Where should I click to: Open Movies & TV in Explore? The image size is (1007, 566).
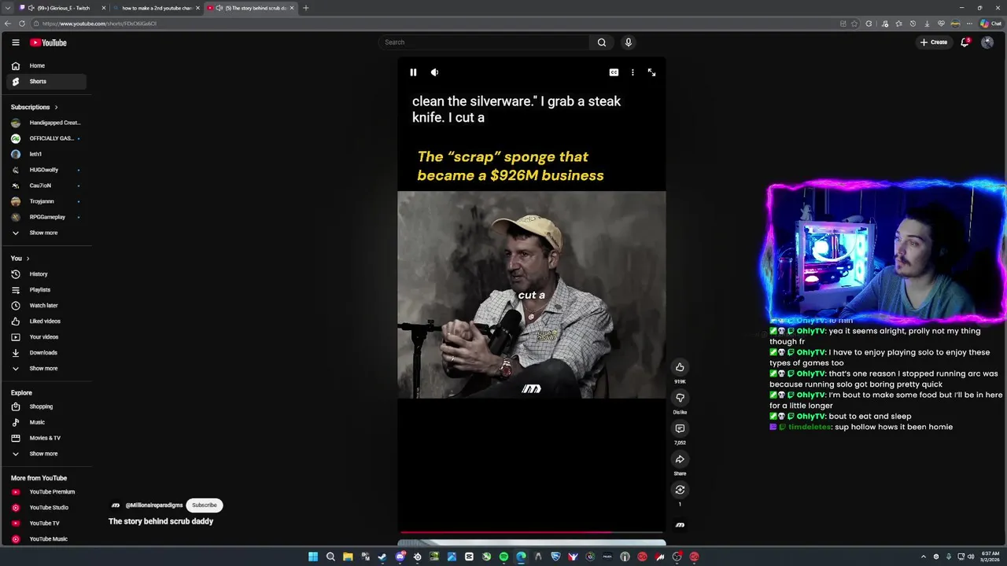[46, 438]
